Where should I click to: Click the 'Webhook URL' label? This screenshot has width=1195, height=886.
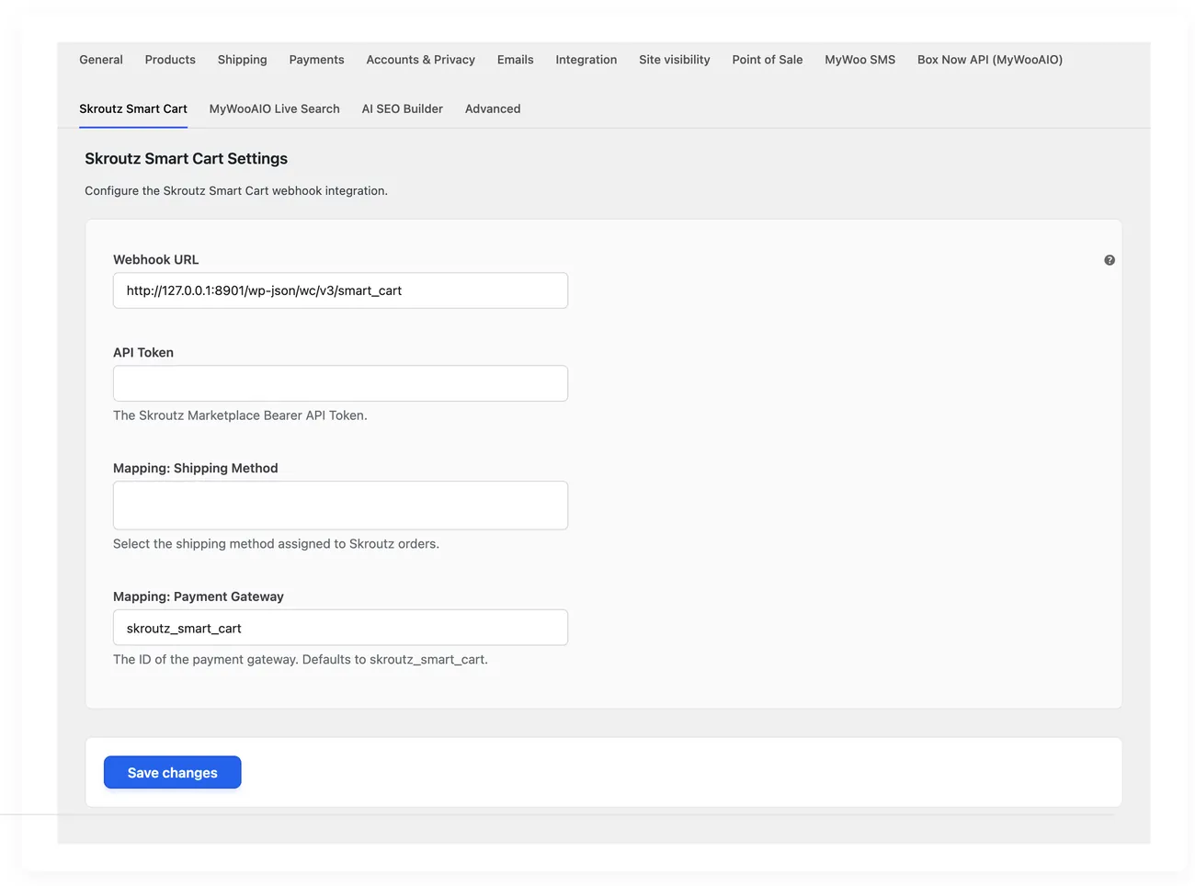point(156,260)
